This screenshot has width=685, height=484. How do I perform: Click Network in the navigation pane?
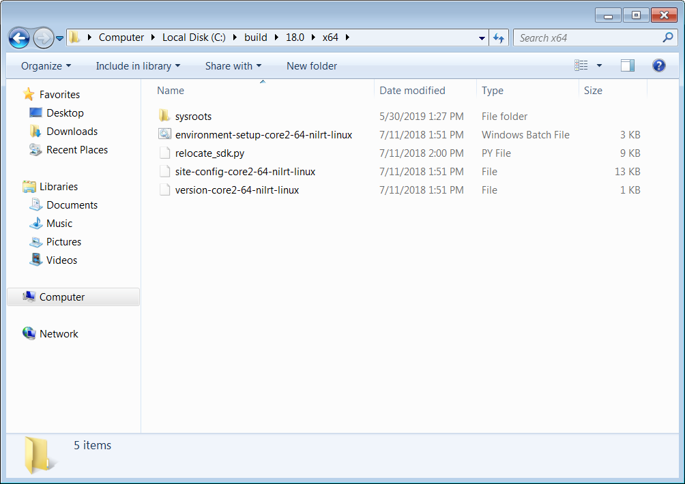(59, 334)
